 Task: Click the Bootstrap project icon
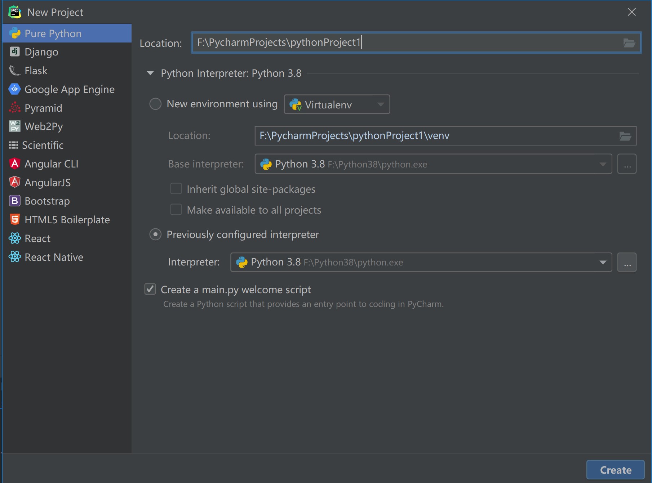[x=14, y=201]
